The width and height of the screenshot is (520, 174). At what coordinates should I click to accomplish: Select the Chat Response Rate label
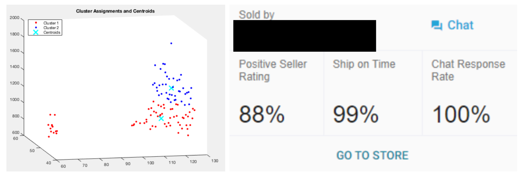(x=468, y=70)
